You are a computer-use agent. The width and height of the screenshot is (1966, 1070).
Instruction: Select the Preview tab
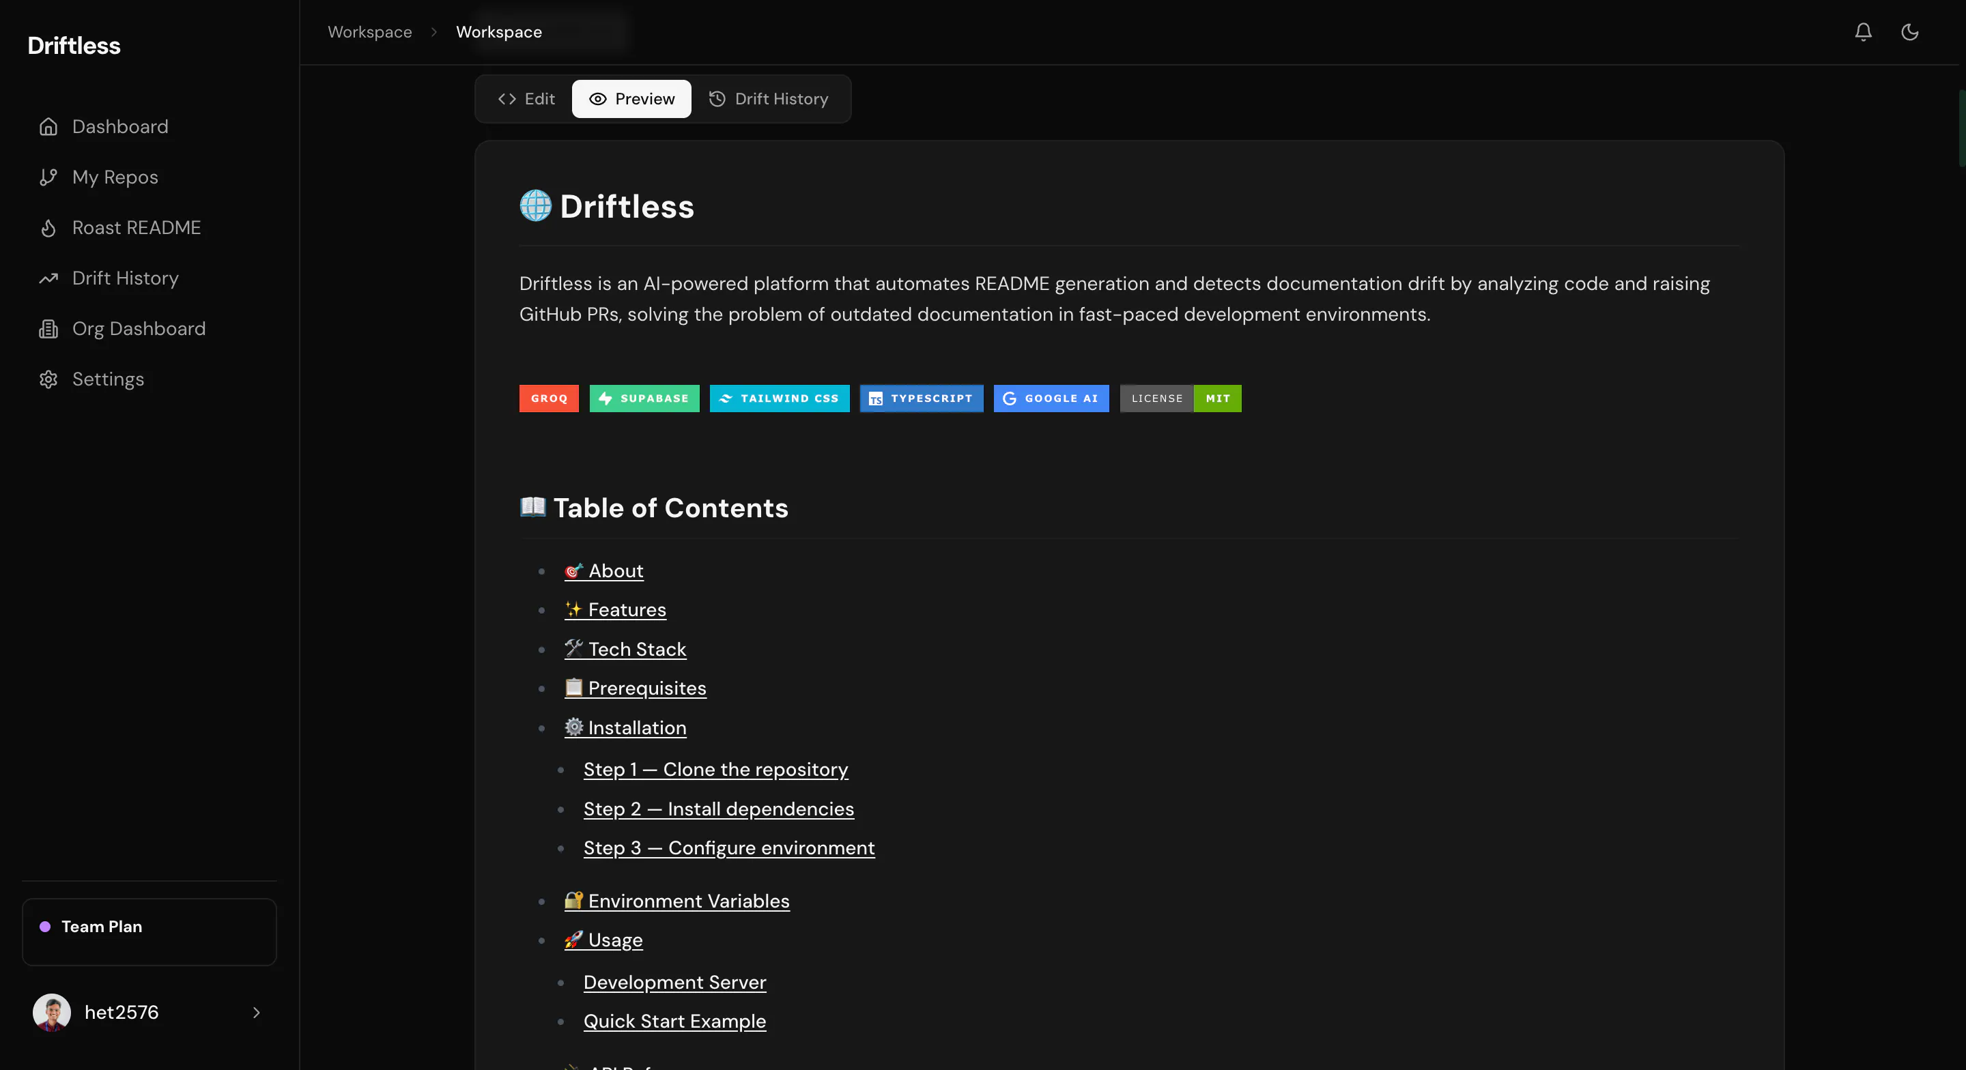631,99
